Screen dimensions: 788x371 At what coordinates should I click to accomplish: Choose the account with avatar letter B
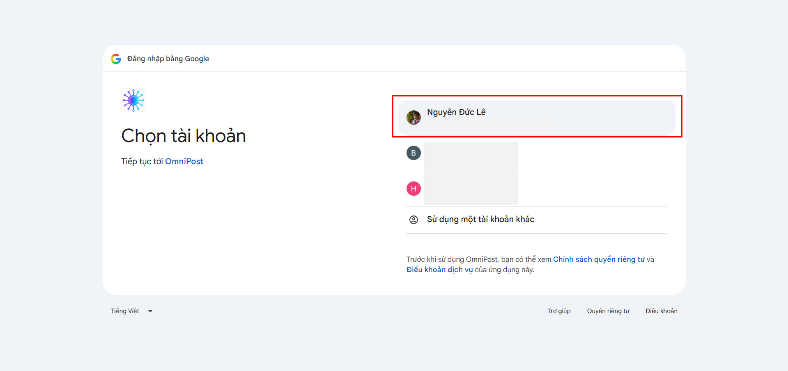(537, 153)
